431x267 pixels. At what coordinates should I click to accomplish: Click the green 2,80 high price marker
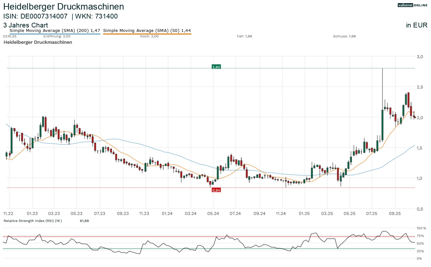216,67
